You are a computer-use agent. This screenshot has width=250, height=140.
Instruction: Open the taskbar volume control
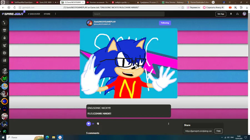click(x=228, y=138)
